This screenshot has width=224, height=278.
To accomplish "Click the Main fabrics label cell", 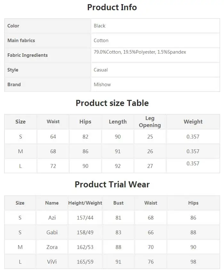I will tap(47, 41).
